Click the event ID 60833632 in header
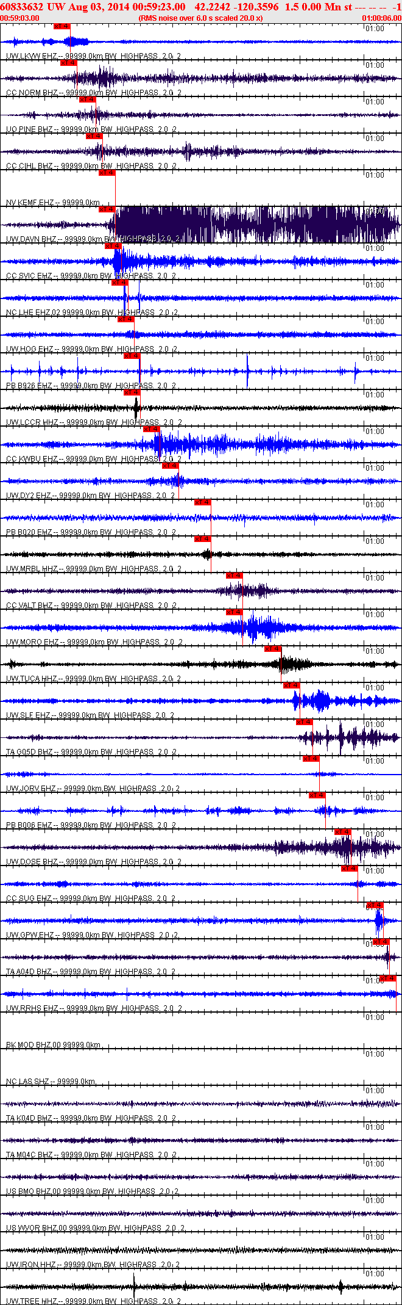Screen dimensions: 402x1305 coord(21,7)
